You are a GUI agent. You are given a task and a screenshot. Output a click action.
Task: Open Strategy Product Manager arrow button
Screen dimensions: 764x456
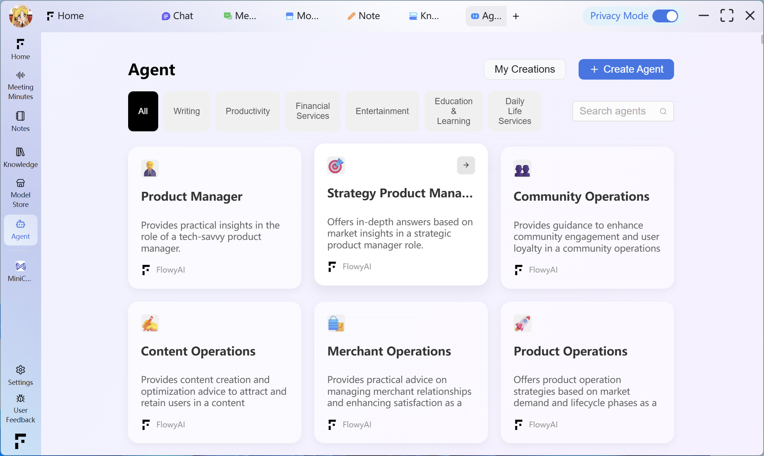pyautogui.click(x=466, y=165)
